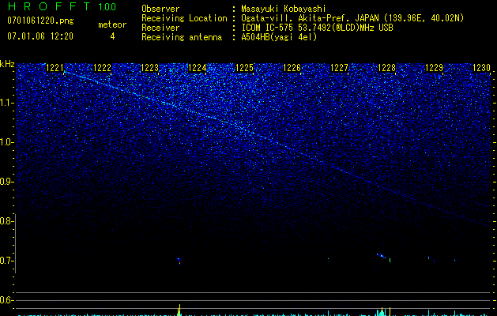Click the Observer field label
497x316 pixels.
(160, 9)
